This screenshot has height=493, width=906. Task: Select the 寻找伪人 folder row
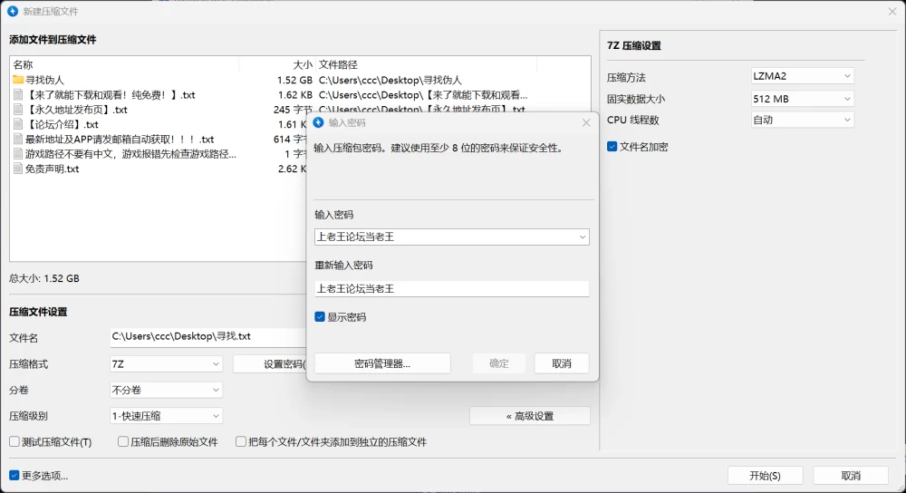coord(300,80)
